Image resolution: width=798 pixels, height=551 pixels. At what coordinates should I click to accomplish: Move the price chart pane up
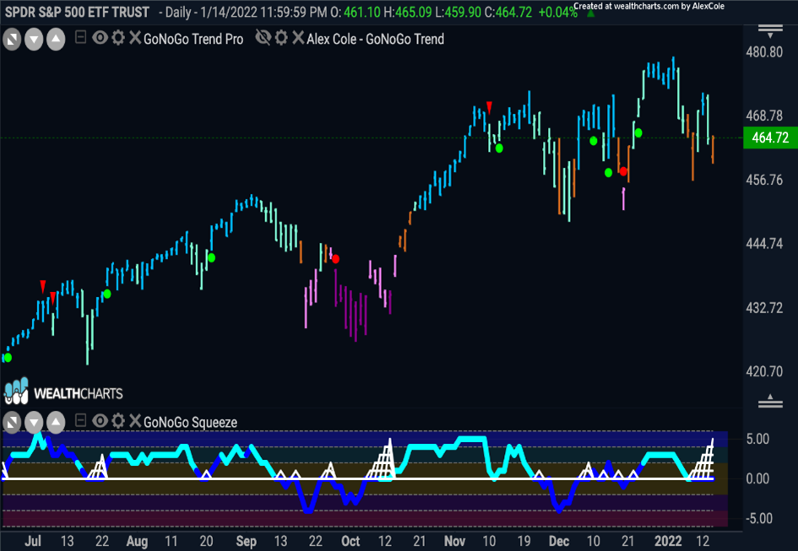(x=56, y=39)
